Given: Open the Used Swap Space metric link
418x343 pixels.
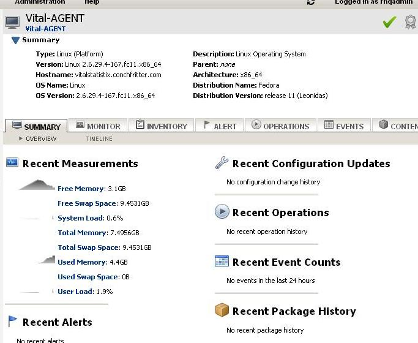Looking at the screenshot, I should tap(89, 277).
